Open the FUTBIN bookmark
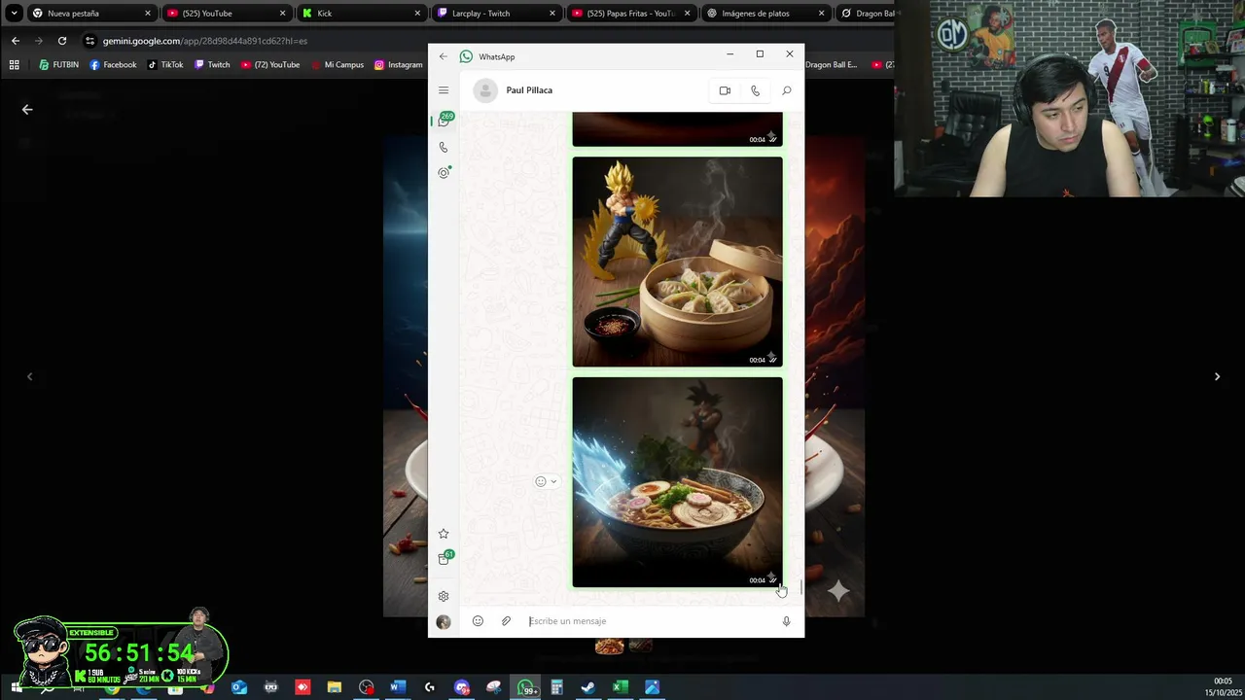 tap(59, 65)
